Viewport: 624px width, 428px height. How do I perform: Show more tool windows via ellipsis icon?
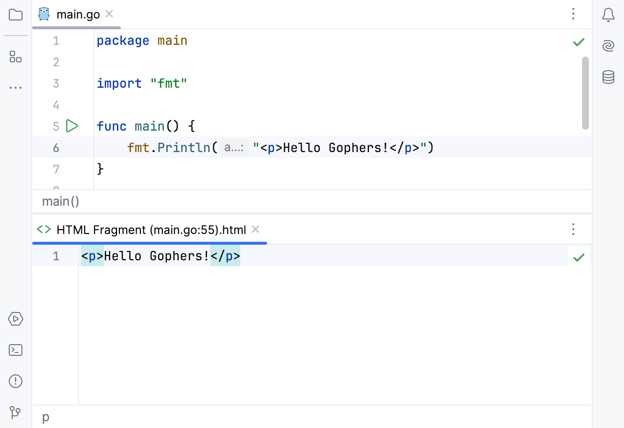point(15,87)
